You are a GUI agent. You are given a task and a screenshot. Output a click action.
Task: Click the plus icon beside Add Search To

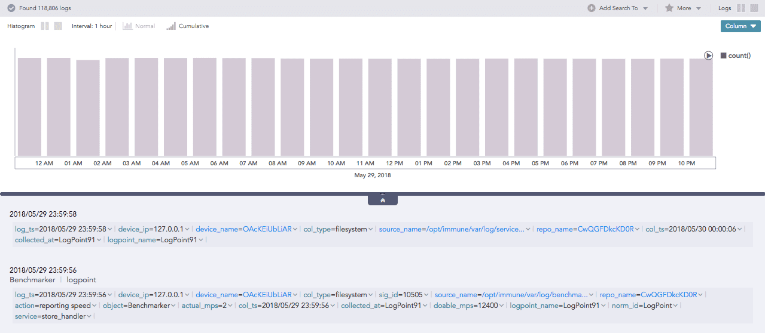click(x=592, y=8)
